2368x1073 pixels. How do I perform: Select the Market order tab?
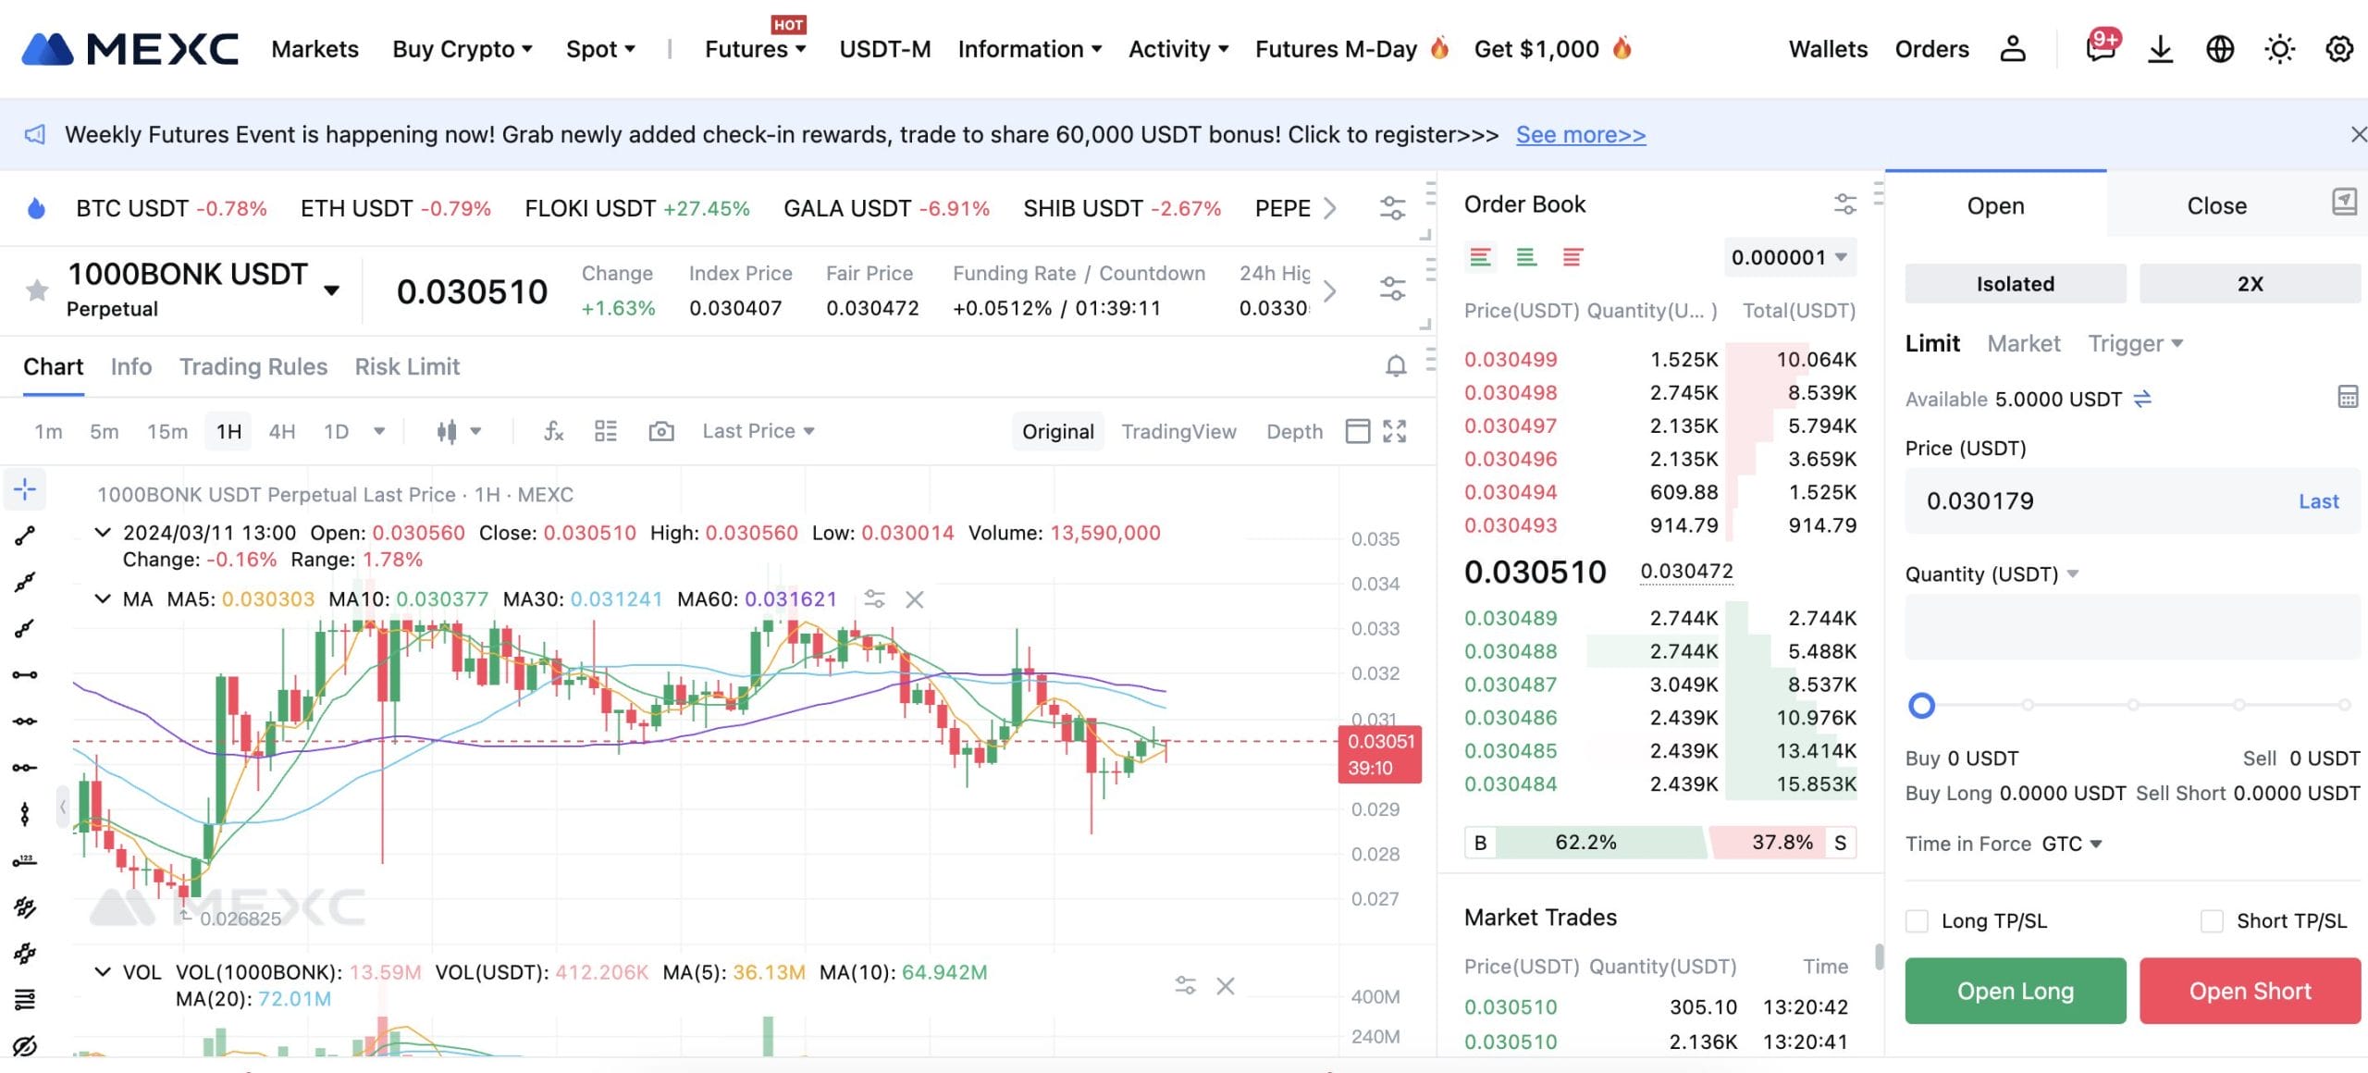(x=2024, y=344)
